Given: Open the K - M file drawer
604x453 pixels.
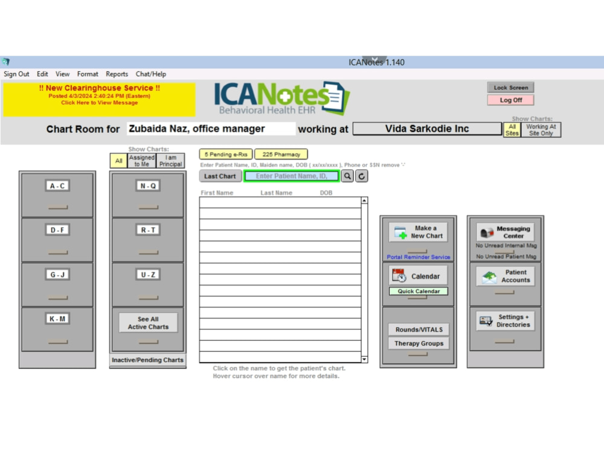Looking at the screenshot, I should 57,329.
